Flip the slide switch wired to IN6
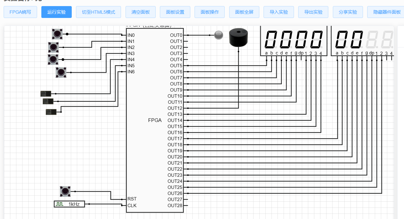Viewport: 404px width, 219px height. (51, 112)
